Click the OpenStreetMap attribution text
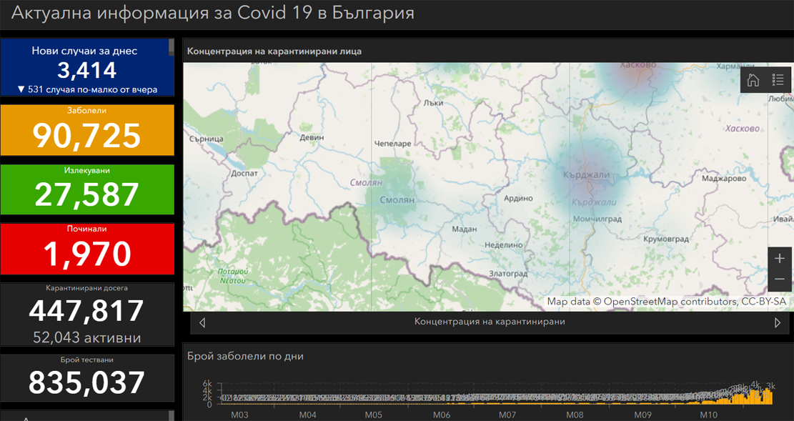 click(666, 302)
